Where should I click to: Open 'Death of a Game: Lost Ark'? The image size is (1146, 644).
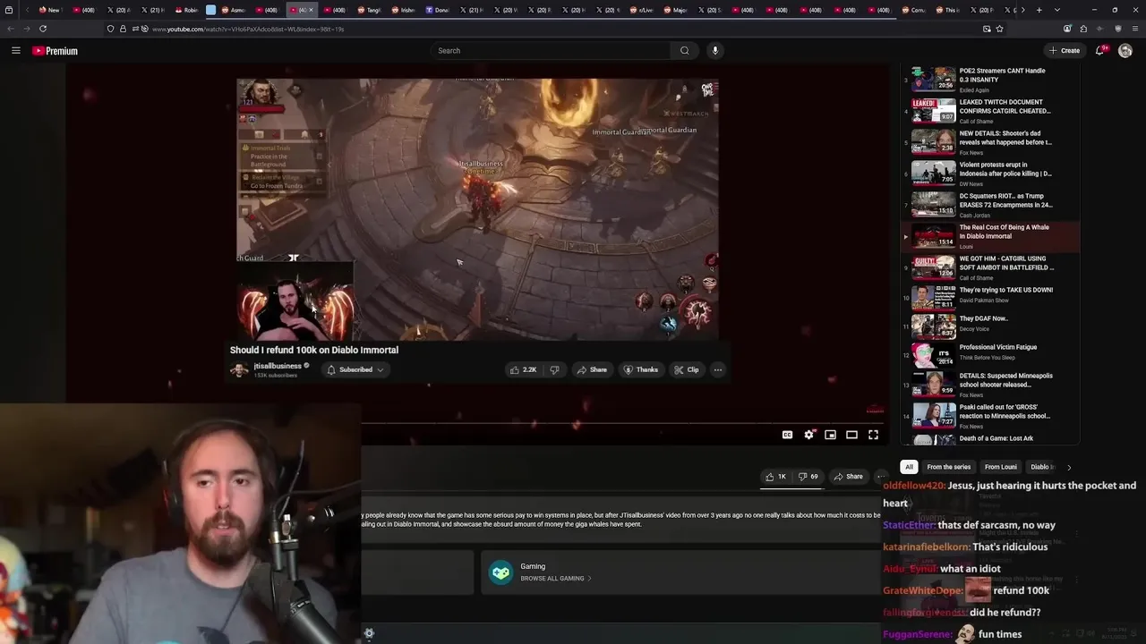click(996, 438)
